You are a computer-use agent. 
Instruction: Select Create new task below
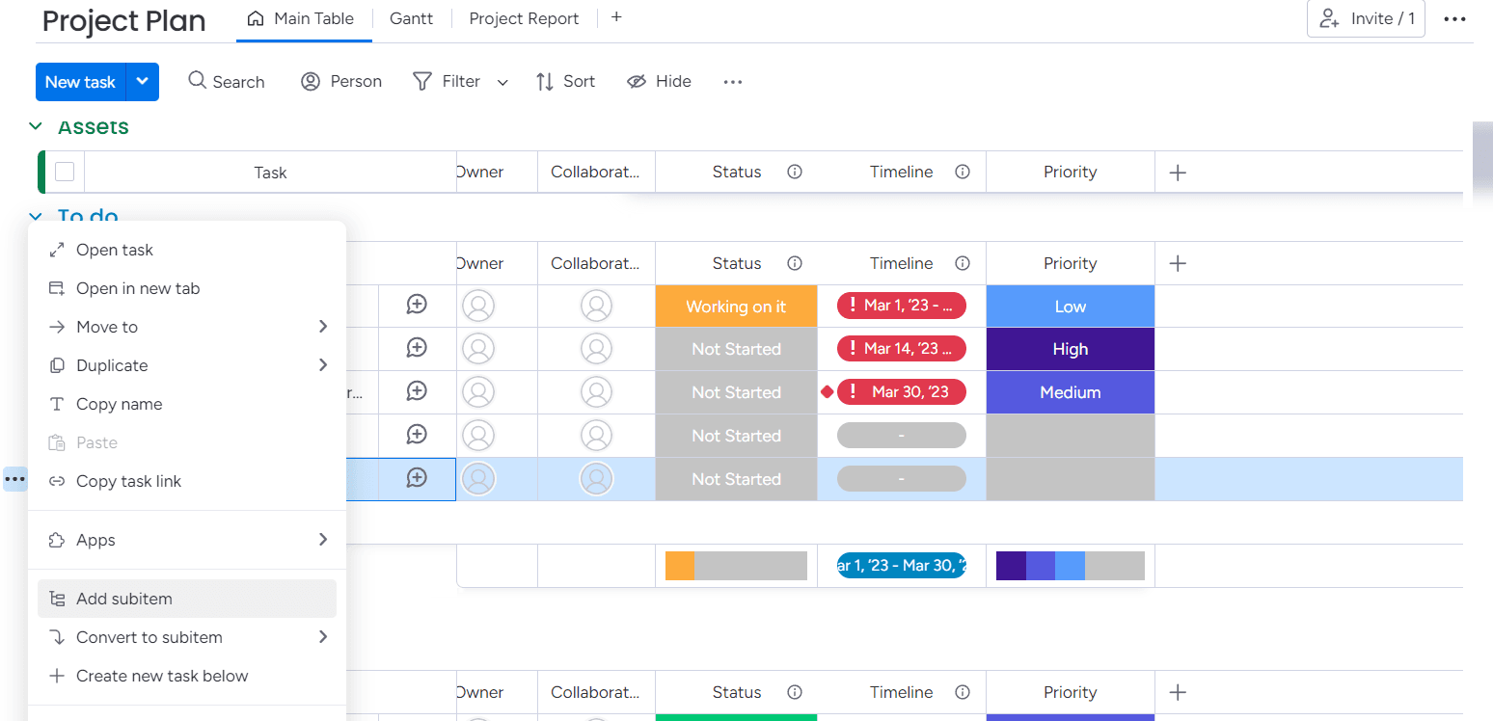coord(187,676)
